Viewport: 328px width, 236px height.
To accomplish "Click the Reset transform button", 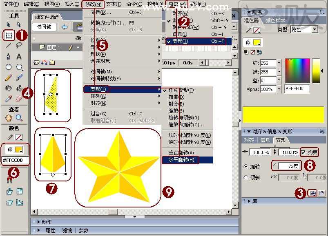I will (x=321, y=193).
